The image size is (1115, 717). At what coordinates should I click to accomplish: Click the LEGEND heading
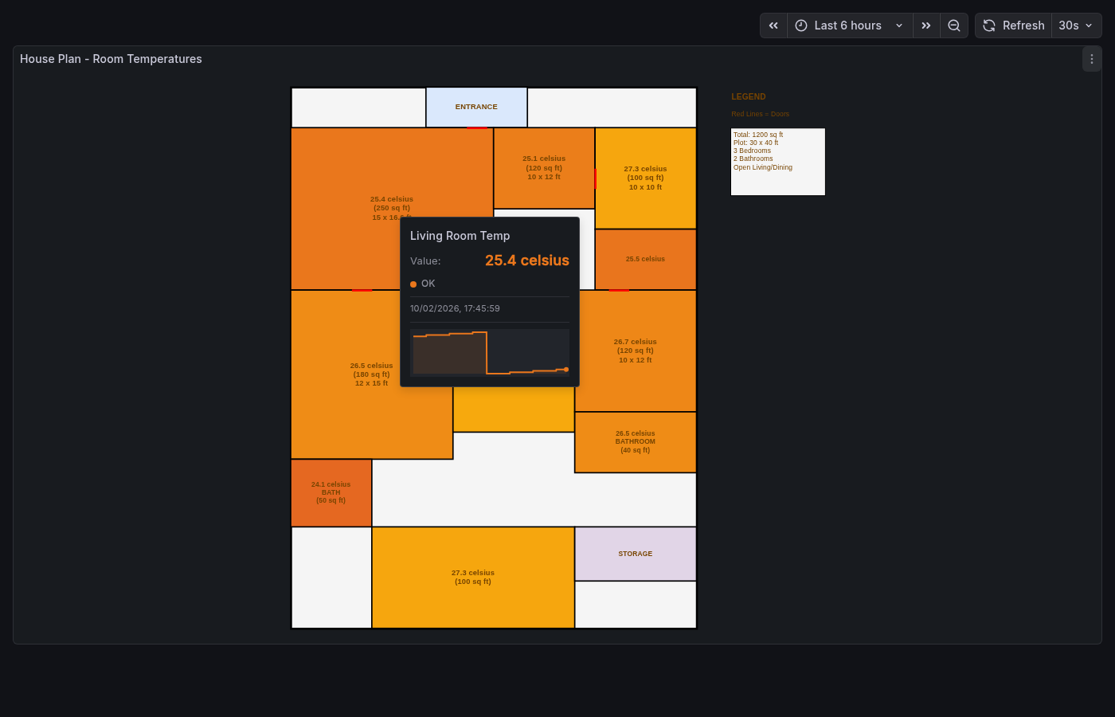coord(749,96)
